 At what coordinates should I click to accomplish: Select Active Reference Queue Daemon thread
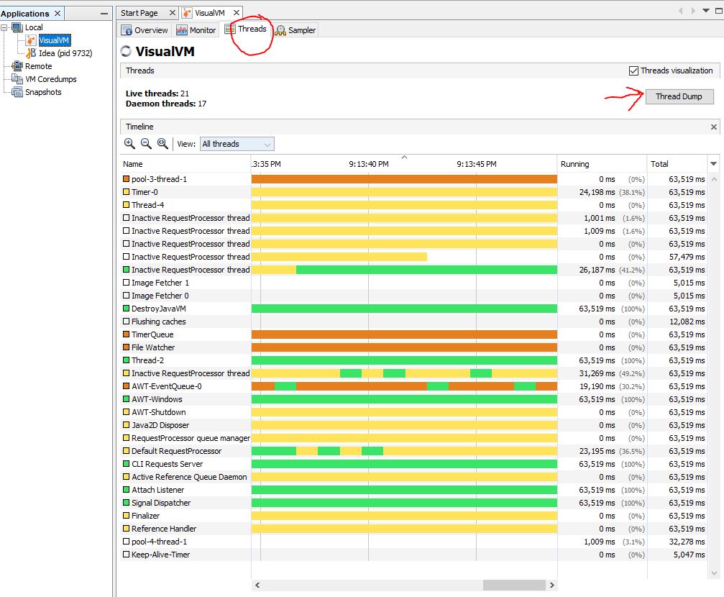coord(415,476)
